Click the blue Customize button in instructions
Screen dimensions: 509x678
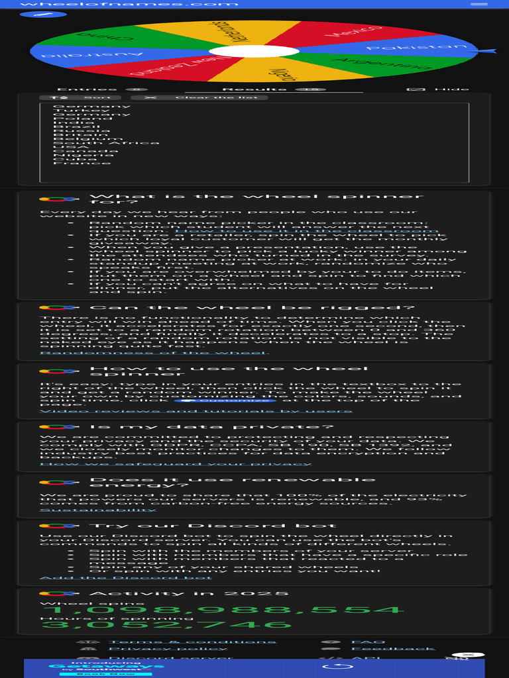click(x=225, y=401)
